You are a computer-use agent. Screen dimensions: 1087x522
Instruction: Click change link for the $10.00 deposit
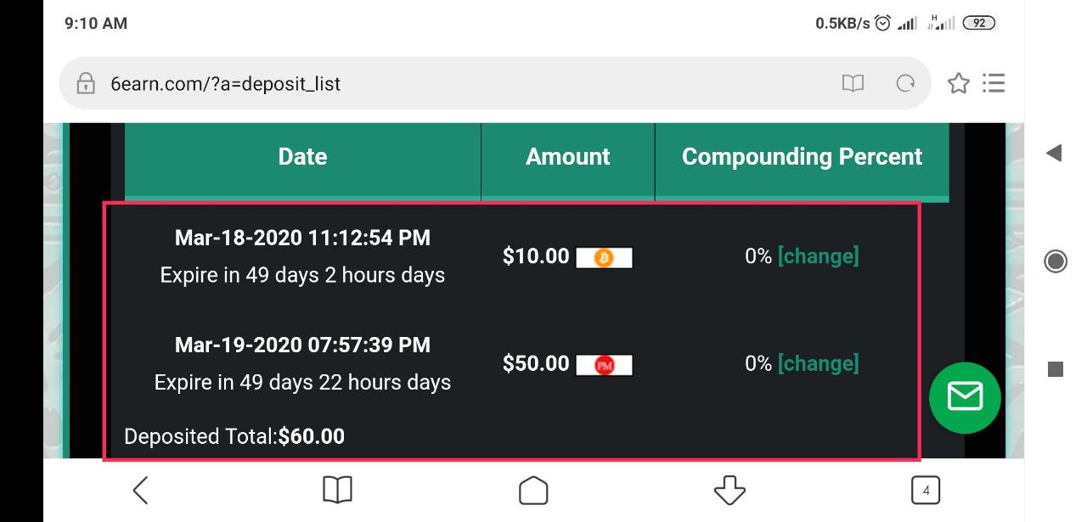tap(818, 256)
